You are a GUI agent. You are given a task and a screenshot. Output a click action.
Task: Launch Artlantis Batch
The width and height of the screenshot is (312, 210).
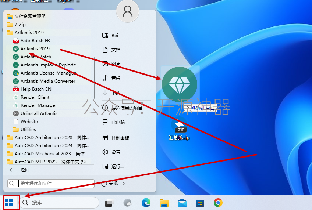32,57
